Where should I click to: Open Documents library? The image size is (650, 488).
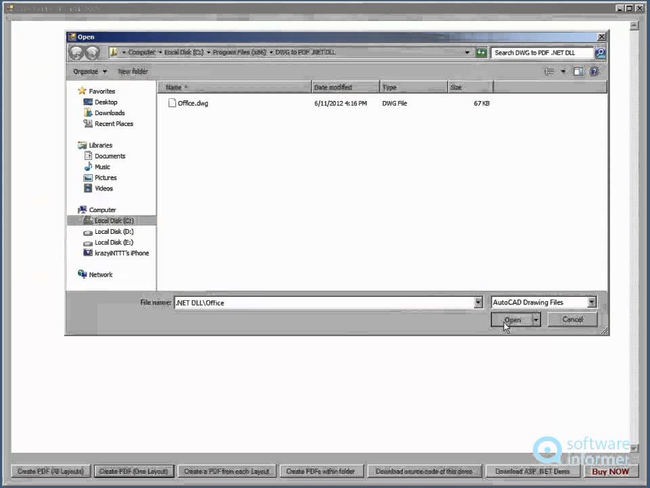point(110,156)
